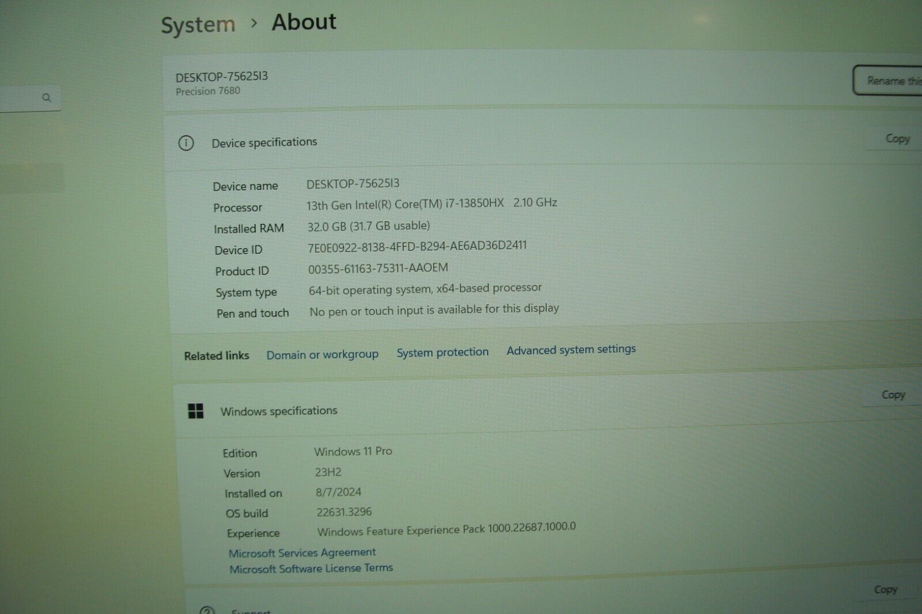922x614 pixels.
Task: Click the Version label
Action: (x=241, y=473)
